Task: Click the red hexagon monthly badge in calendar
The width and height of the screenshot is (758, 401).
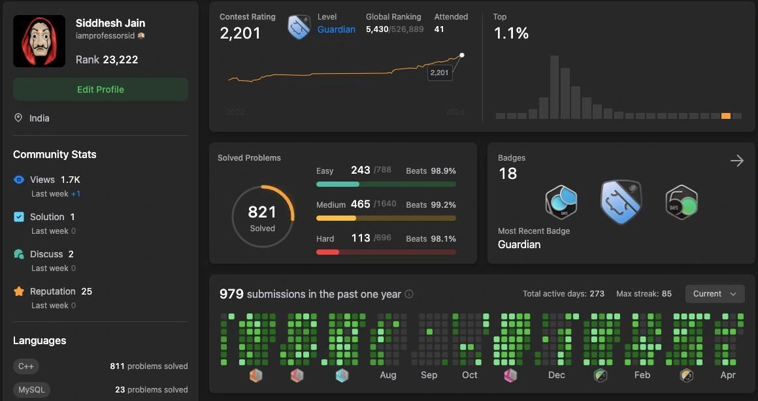Action: pyautogui.click(x=297, y=375)
